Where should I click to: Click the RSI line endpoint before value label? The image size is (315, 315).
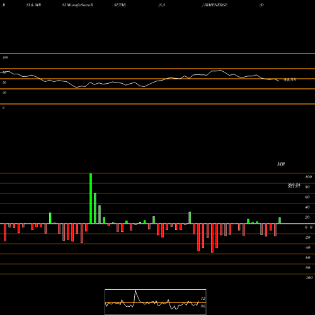(x=279, y=81)
